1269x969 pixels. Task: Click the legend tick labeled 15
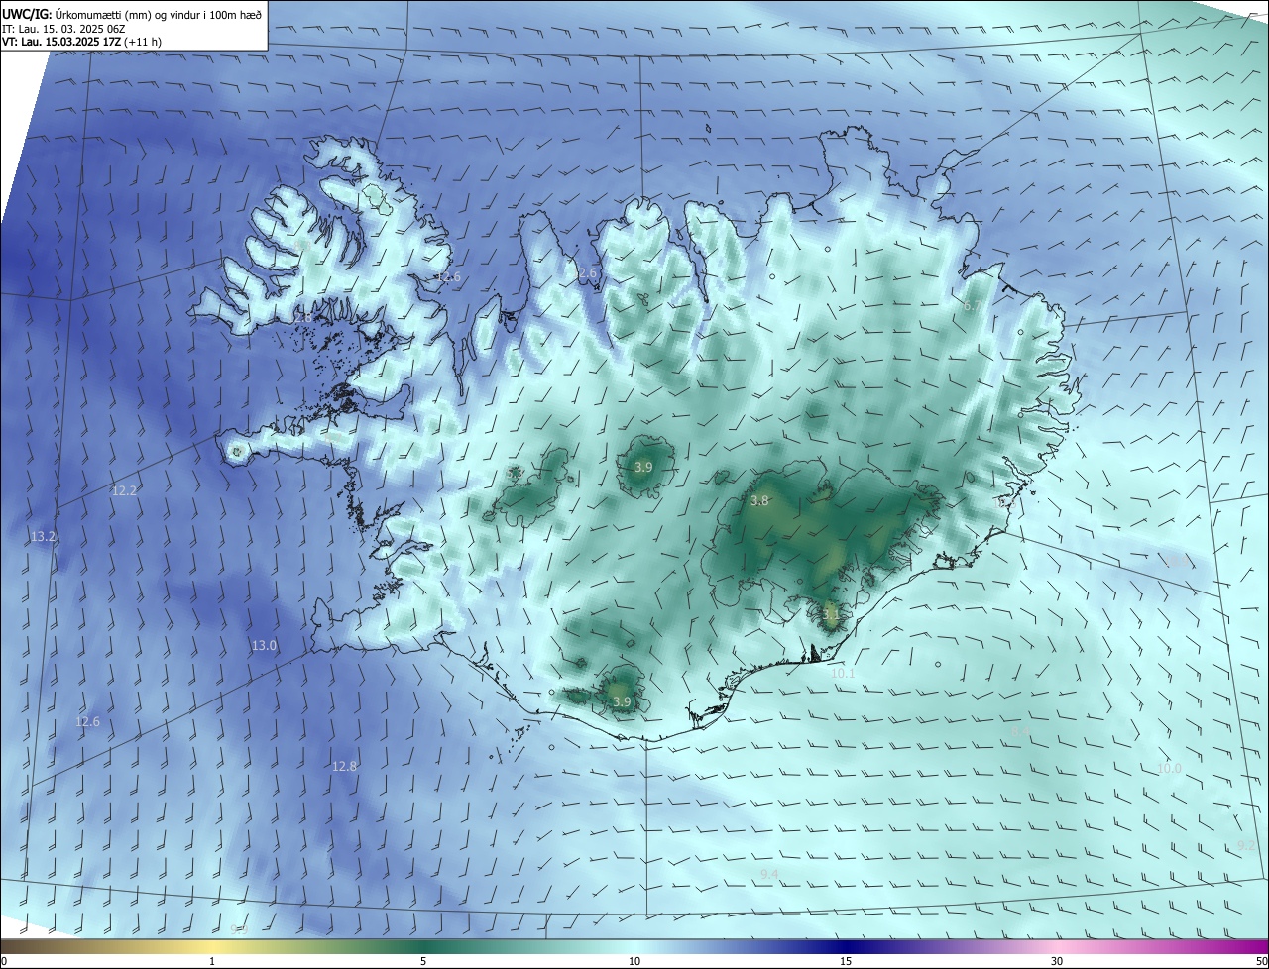coord(846,962)
